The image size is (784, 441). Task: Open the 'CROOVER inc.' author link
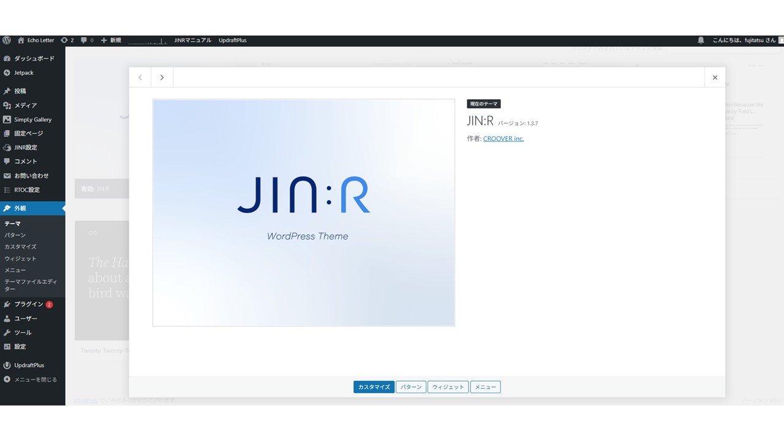(x=503, y=139)
